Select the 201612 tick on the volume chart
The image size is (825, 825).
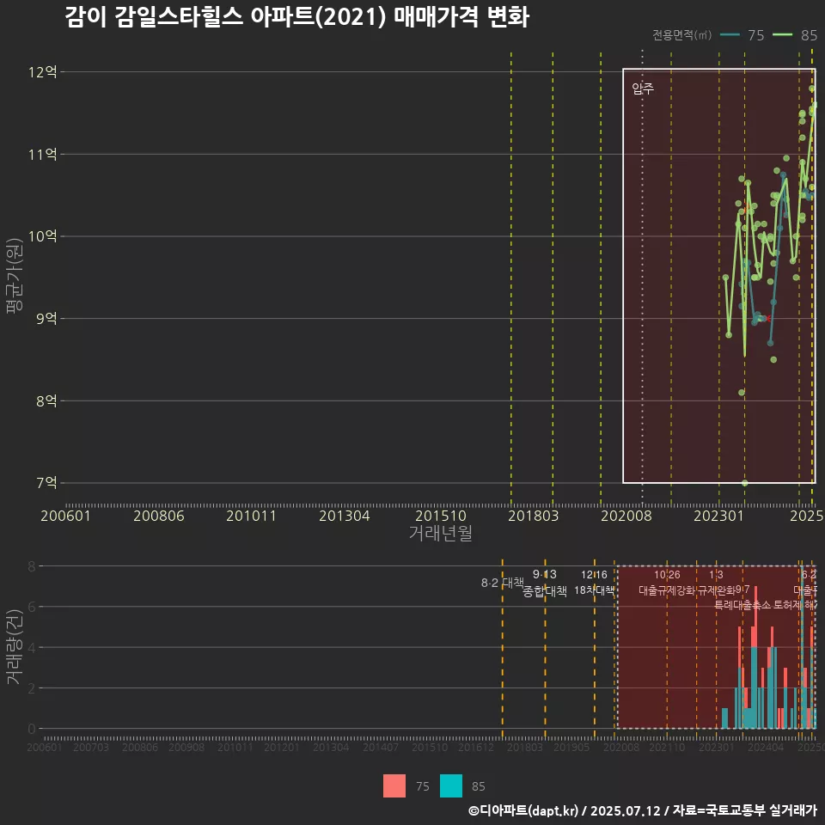click(476, 748)
